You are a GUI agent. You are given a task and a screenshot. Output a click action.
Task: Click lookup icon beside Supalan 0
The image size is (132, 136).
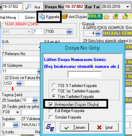16,125
